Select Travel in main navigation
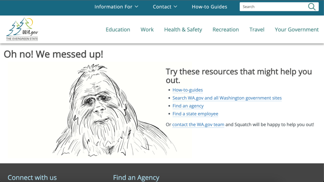Image resolution: width=324 pixels, height=182 pixels. 257,29
